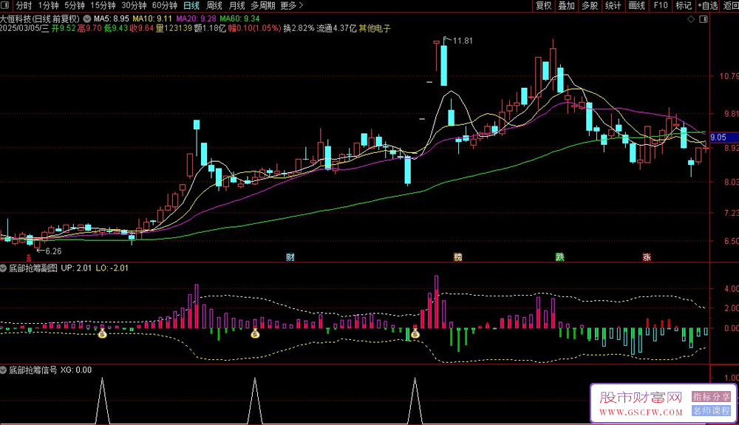Image resolution: width=739 pixels, height=425 pixels.
Task: Click the MA60: 9.34 label
Action: 240,18
